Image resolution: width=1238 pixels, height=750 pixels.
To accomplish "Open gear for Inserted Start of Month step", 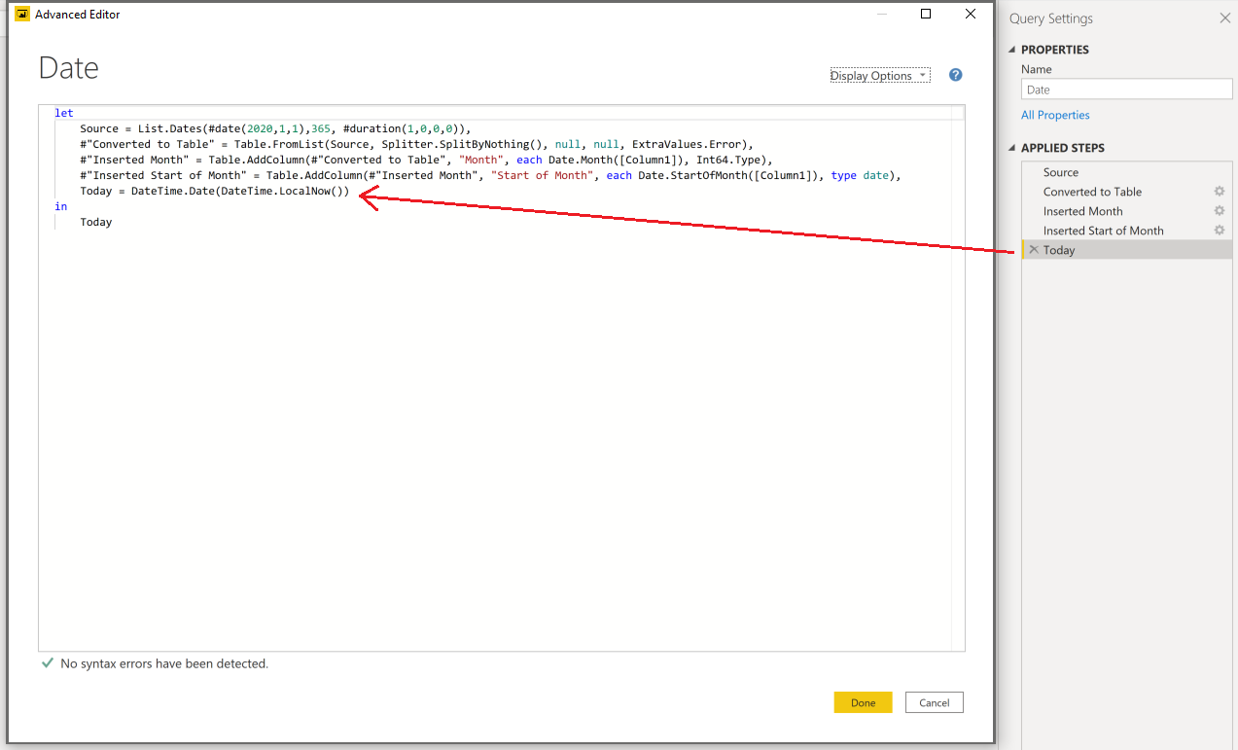I will coord(1219,231).
